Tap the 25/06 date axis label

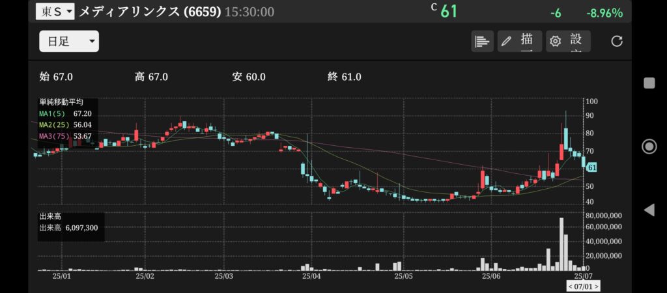click(490, 276)
